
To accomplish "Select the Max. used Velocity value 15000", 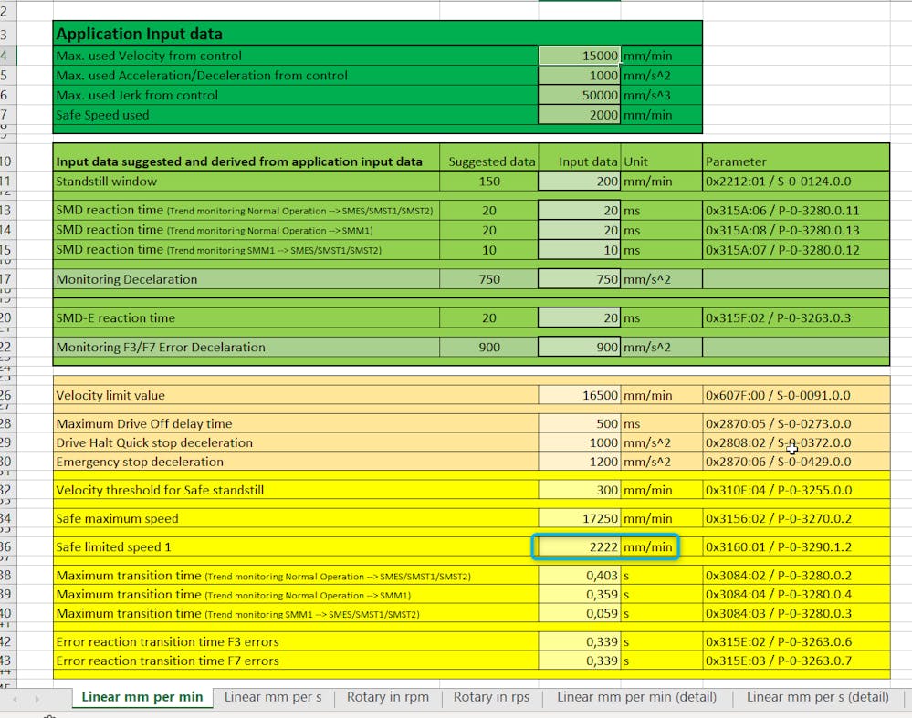I will tap(580, 56).
